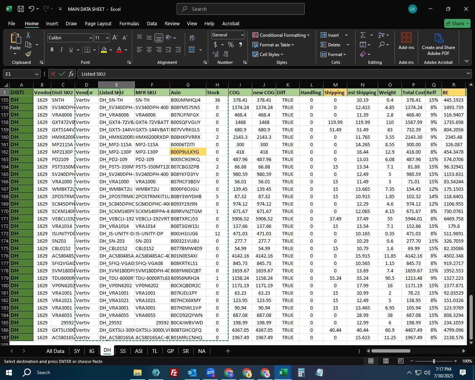Toggle Center alignment for text
The image size is (475, 380).
149,50
